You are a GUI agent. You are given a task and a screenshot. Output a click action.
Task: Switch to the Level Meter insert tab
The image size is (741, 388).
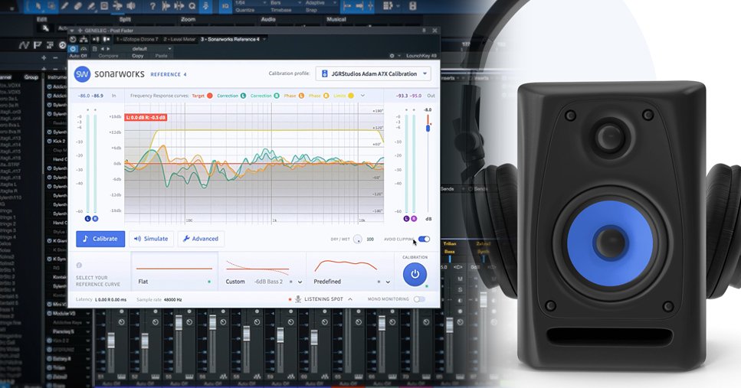point(180,39)
